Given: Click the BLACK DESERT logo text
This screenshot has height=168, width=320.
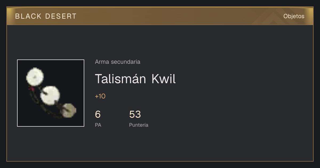Looking at the screenshot, I should [x=46, y=16].
